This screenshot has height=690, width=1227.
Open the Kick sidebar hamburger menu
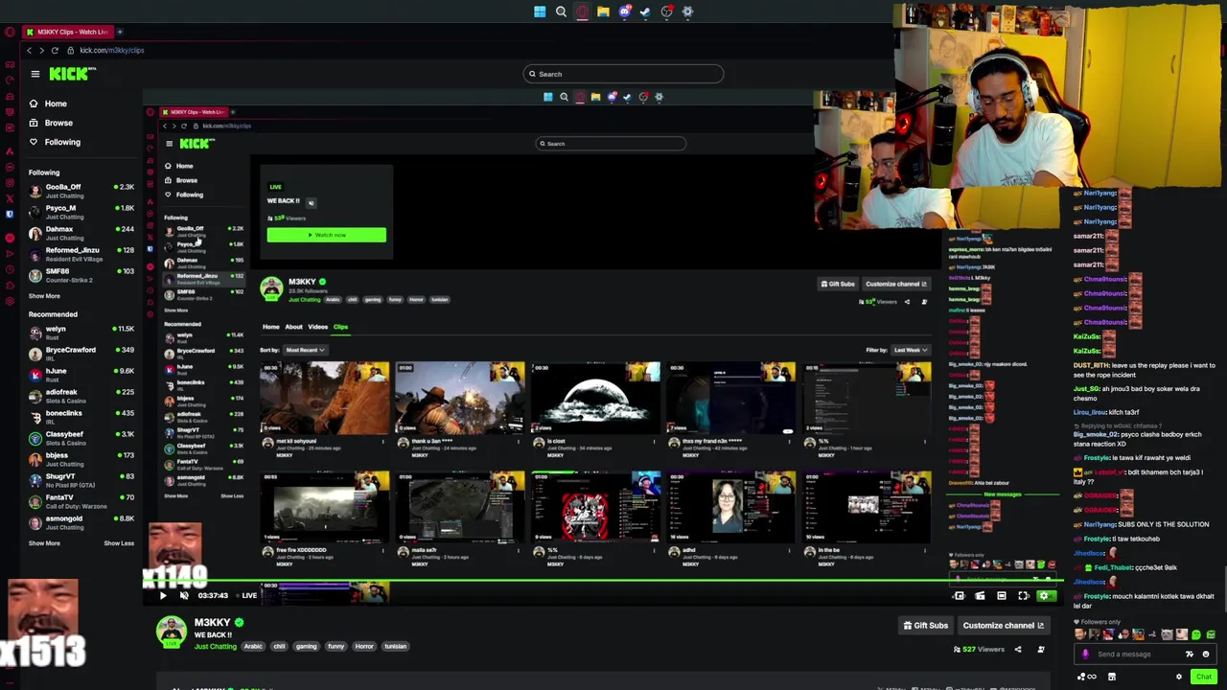tap(35, 74)
